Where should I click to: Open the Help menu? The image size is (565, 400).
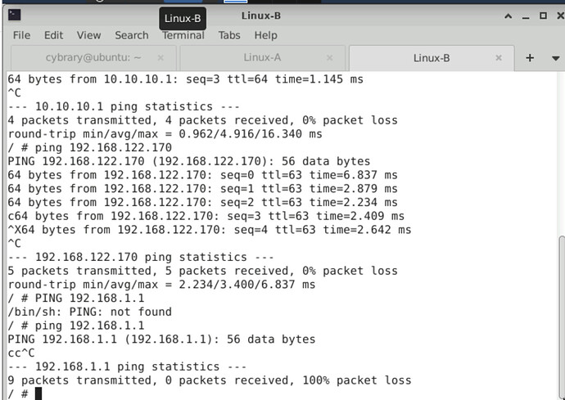click(x=265, y=35)
